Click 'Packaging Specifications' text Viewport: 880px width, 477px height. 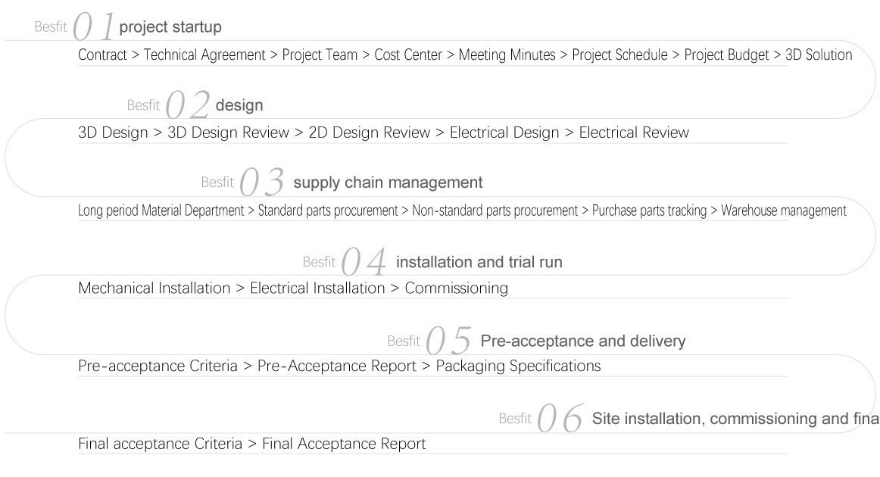[518, 366]
